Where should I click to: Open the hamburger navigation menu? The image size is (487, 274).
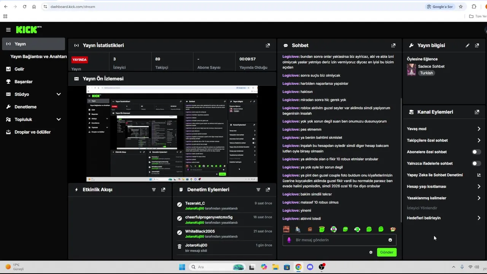(x=8, y=30)
